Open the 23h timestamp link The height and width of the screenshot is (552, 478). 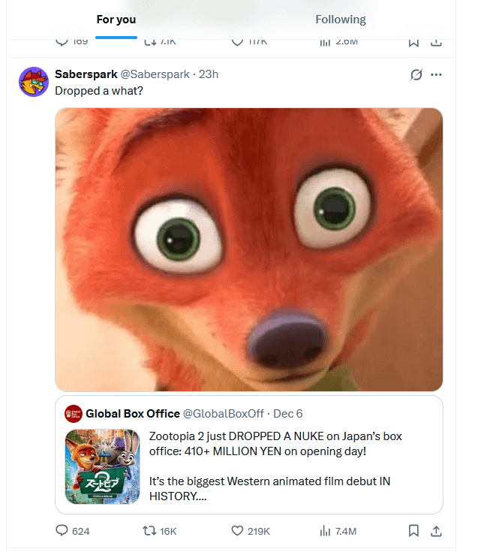208,74
